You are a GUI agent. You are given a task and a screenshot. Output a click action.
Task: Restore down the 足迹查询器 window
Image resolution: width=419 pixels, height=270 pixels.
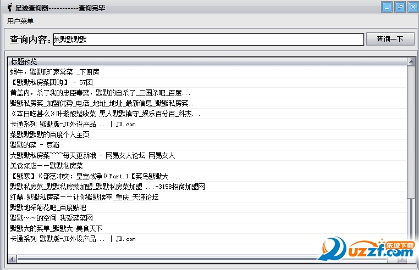click(400, 7)
